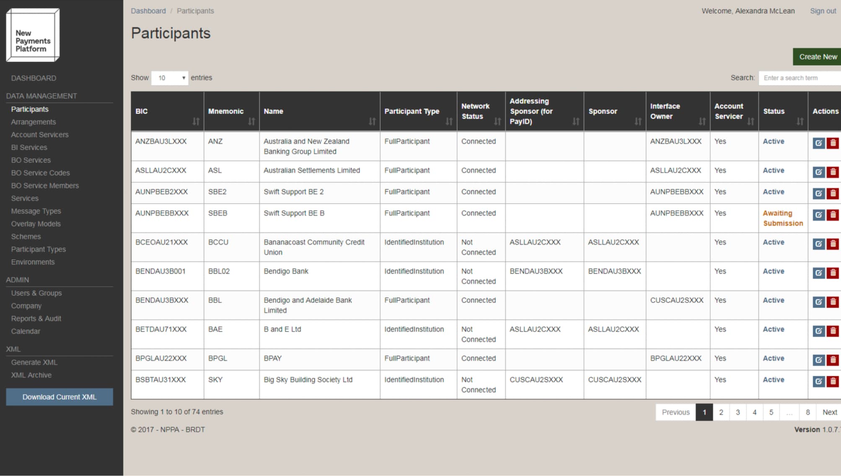Screen dimensions: 841x476
Task: Sort by the Participant Type column icon
Action: tap(449, 122)
